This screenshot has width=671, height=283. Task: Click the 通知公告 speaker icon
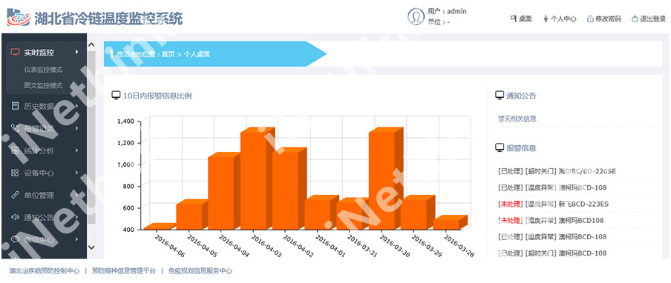point(16,217)
